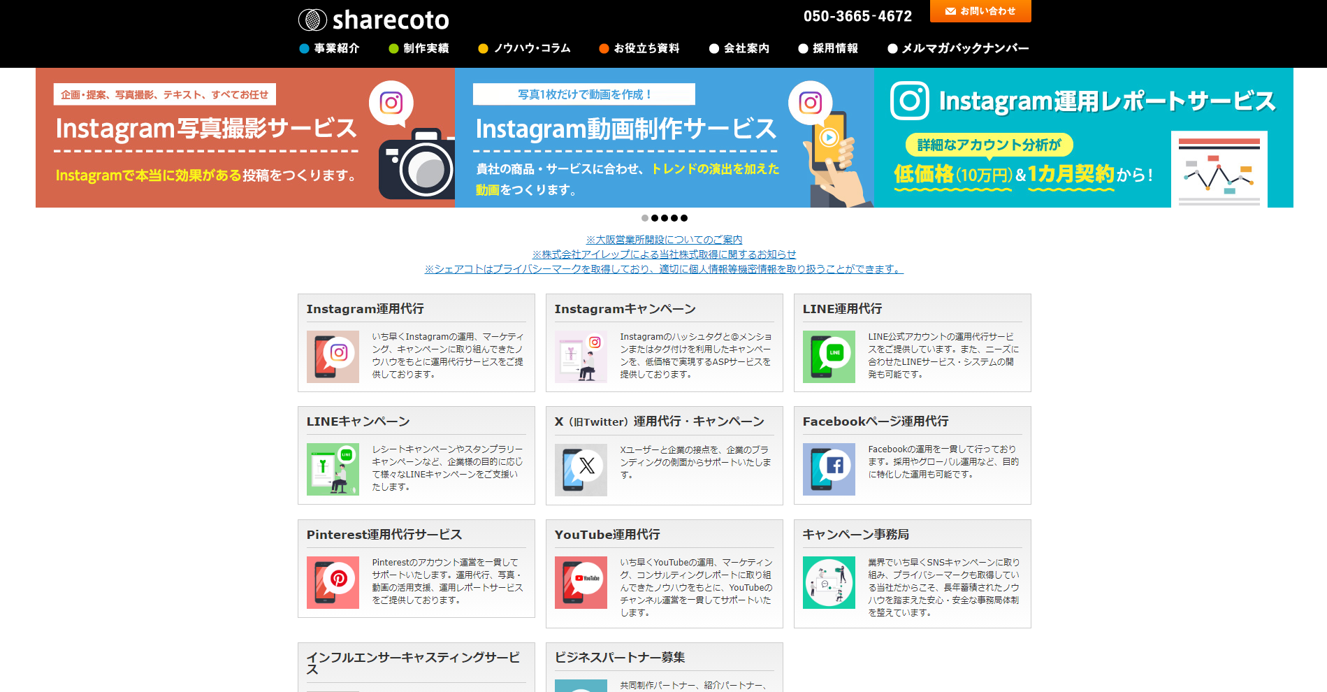1327x692 pixels.
Task: Click the yellow dot beside ノウハウ・コラム
Action: (x=483, y=48)
